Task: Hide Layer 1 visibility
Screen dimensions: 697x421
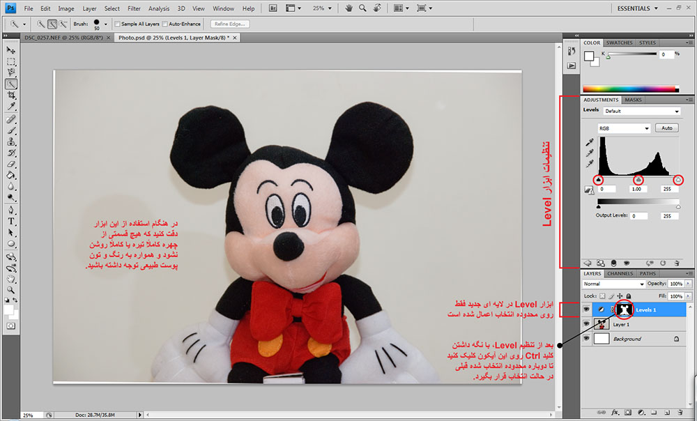Action: click(586, 324)
